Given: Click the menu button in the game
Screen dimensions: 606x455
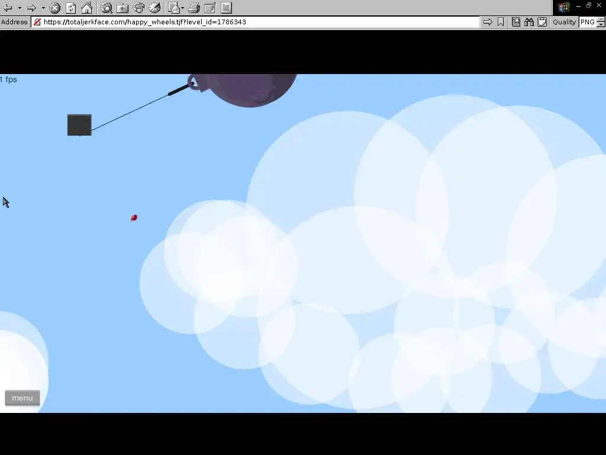Looking at the screenshot, I should [x=22, y=398].
